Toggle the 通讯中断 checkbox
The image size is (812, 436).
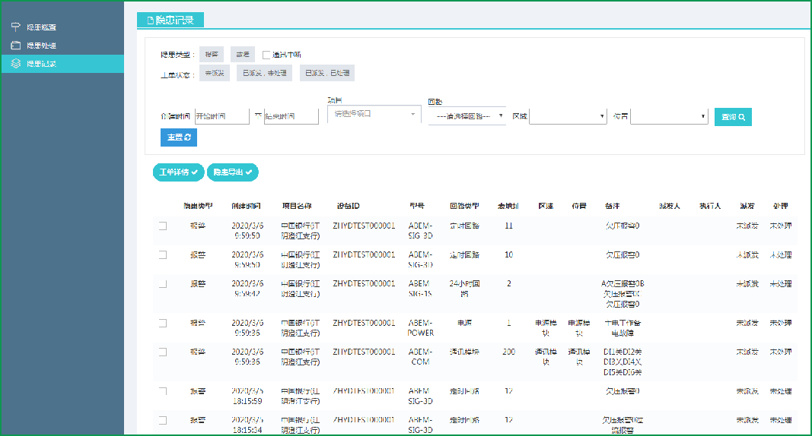pyautogui.click(x=266, y=55)
